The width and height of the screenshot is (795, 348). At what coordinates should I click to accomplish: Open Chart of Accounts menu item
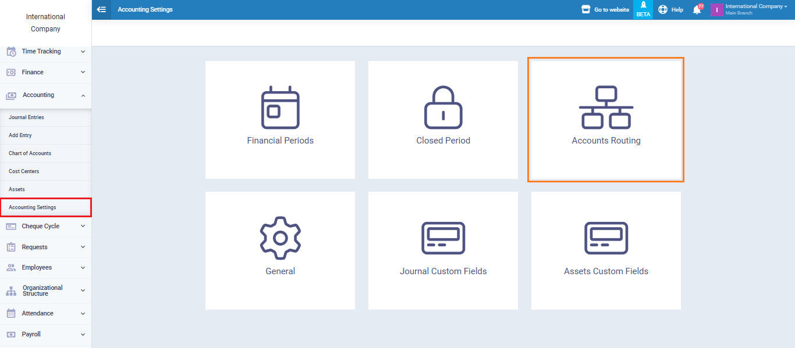30,153
